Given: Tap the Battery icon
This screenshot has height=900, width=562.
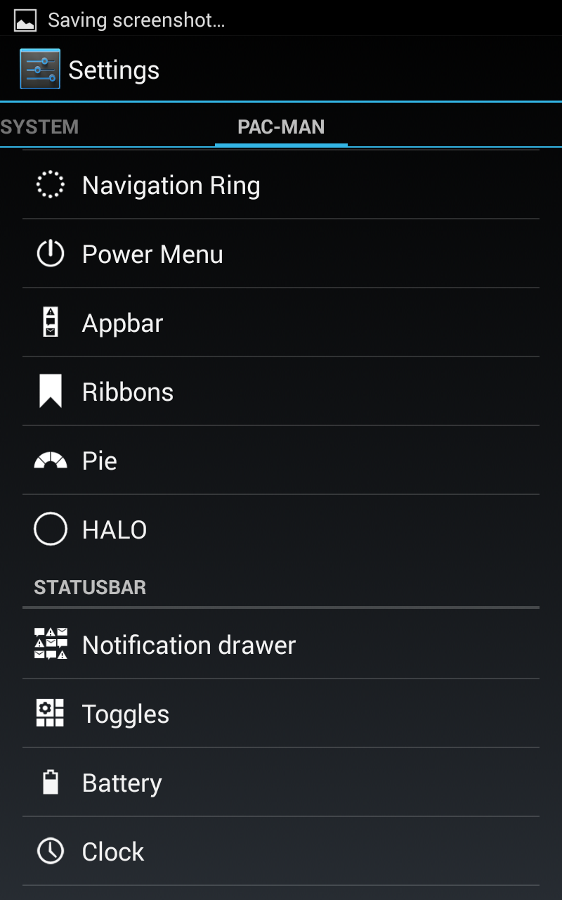Looking at the screenshot, I should click(x=51, y=782).
